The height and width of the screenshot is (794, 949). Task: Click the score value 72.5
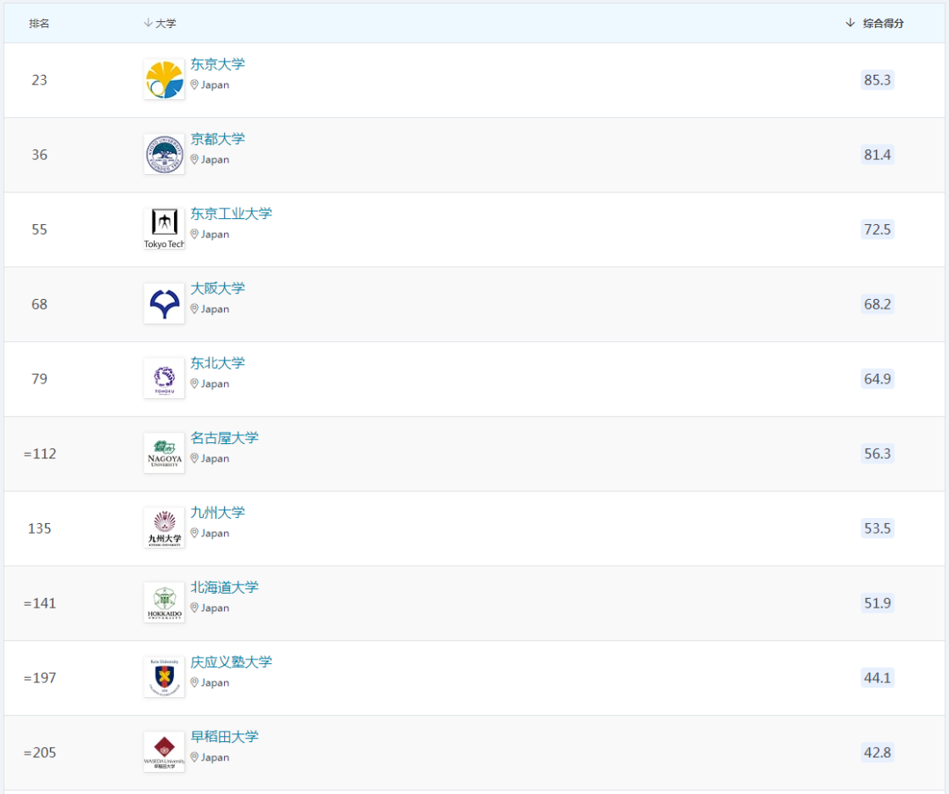[877, 229]
